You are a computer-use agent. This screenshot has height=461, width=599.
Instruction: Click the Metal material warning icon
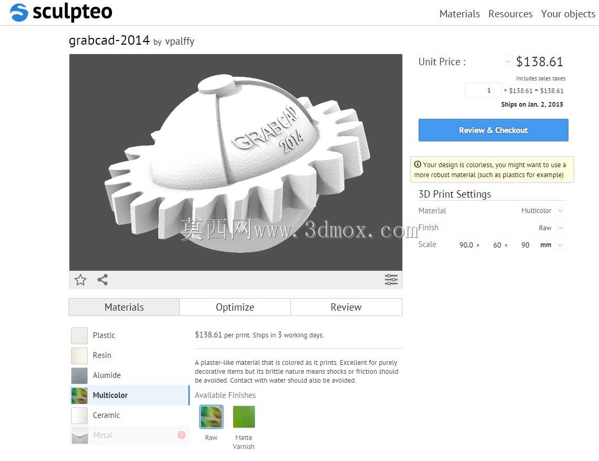pos(181,435)
